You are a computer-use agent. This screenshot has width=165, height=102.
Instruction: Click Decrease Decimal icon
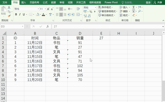(x=89, y=16)
